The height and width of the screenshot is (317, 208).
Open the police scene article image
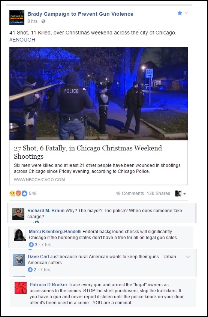click(99, 94)
